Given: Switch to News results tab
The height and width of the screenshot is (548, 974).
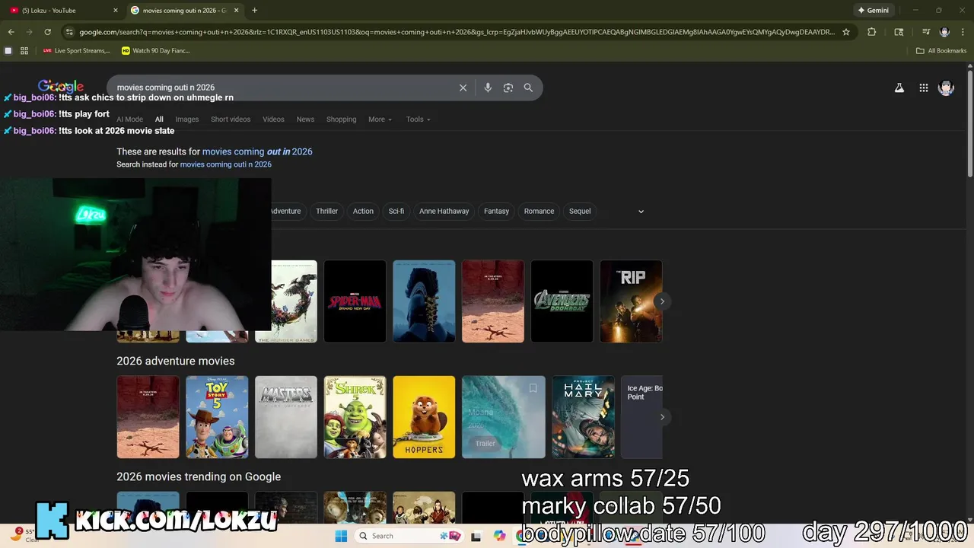Looking at the screenshot, I should (x=305, y=119).
